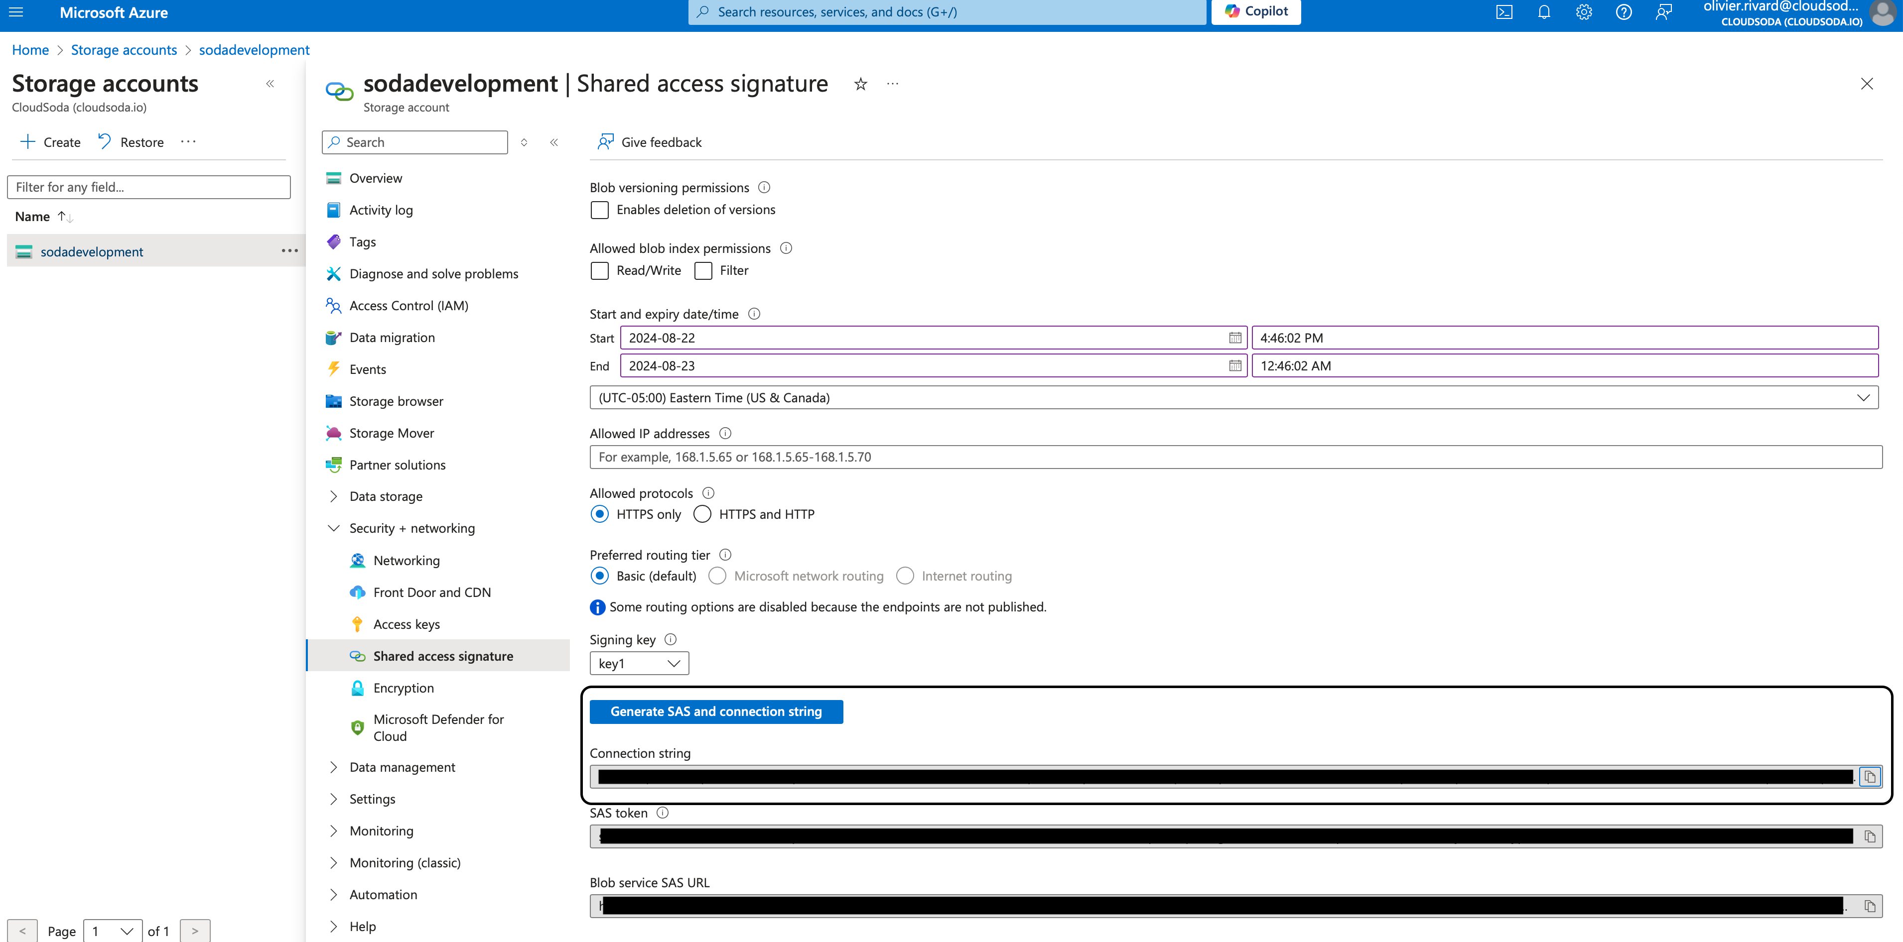This screenshot has height=942, width=1903.
Task: Show info for Allowed blob index permissions
Action: click(x=786, y=248)
